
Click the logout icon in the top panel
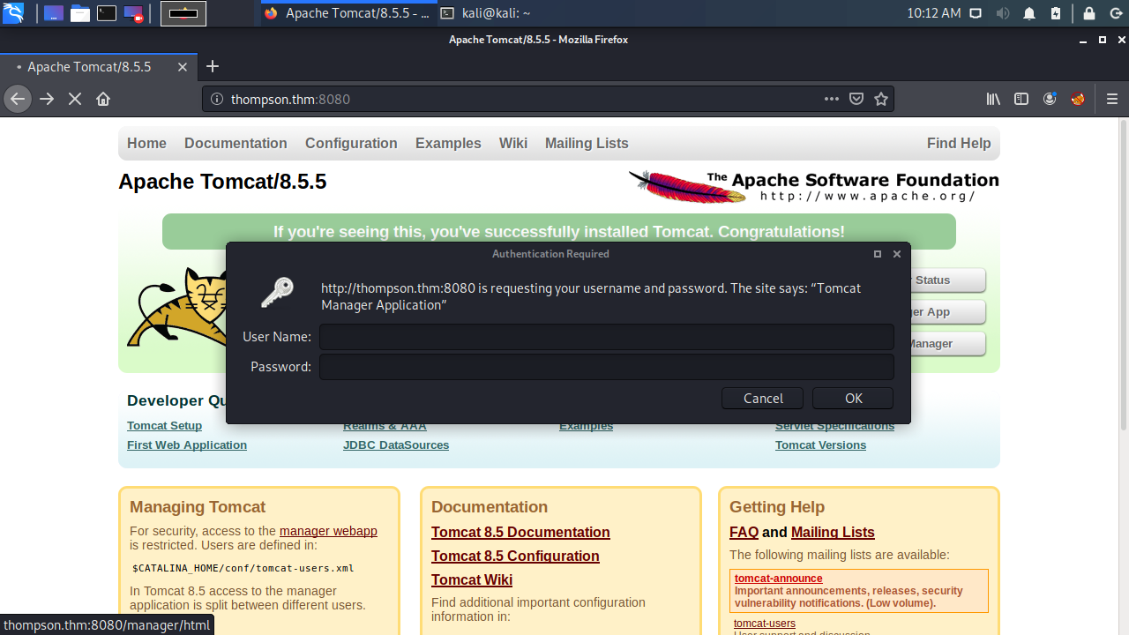click(x=1116, y=13)
